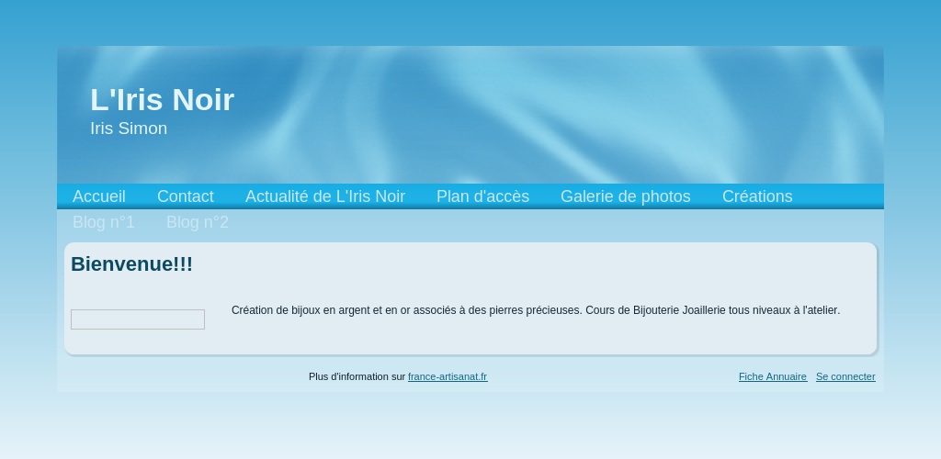Open Blog n°2
Screen dimensions: 941x459
(198, 222)
